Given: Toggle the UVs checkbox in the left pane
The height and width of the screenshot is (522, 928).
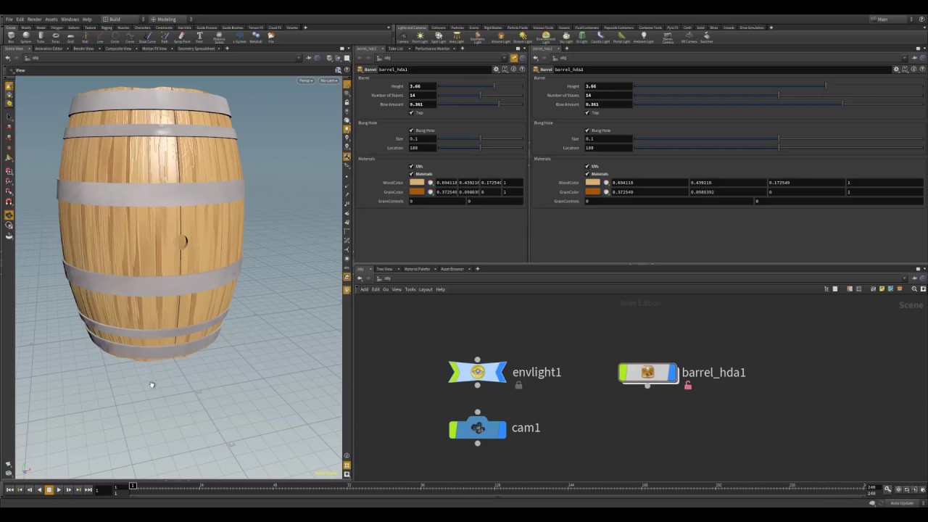Looking at the screenshot, I should click(x=411, y=166).
